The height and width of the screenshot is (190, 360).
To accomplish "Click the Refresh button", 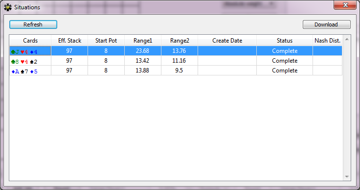I will click(33, 24).
